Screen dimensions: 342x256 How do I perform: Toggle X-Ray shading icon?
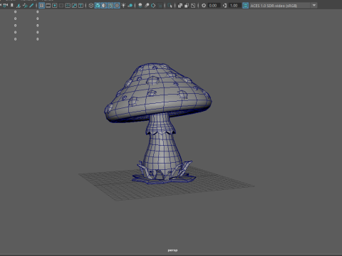tap(180, 5)
